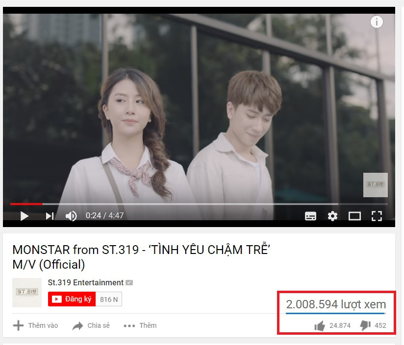Click the St.319 channel avatar thumbnail

[27, 293]
